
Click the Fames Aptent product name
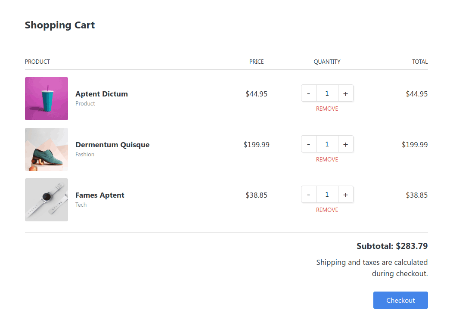click(100, 195)
